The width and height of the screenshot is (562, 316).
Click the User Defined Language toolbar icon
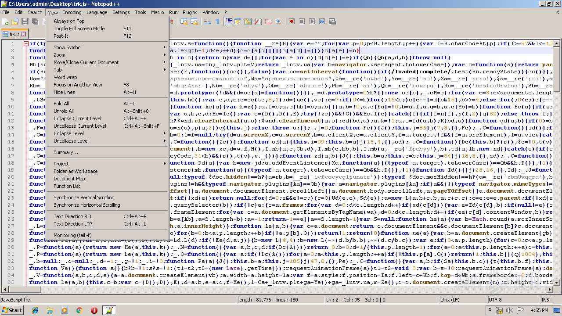238,22
